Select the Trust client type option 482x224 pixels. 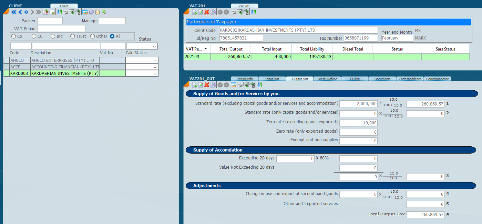click(72, 36)
